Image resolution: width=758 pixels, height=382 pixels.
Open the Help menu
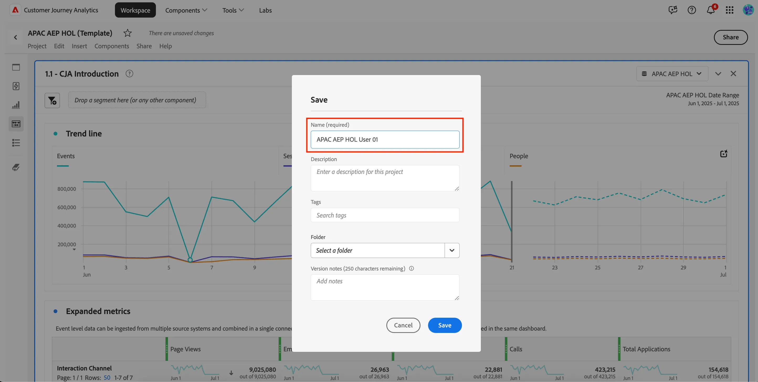pos(165,46)
